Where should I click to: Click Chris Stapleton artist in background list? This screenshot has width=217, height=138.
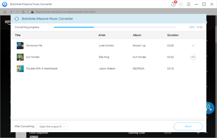point(39,133)
